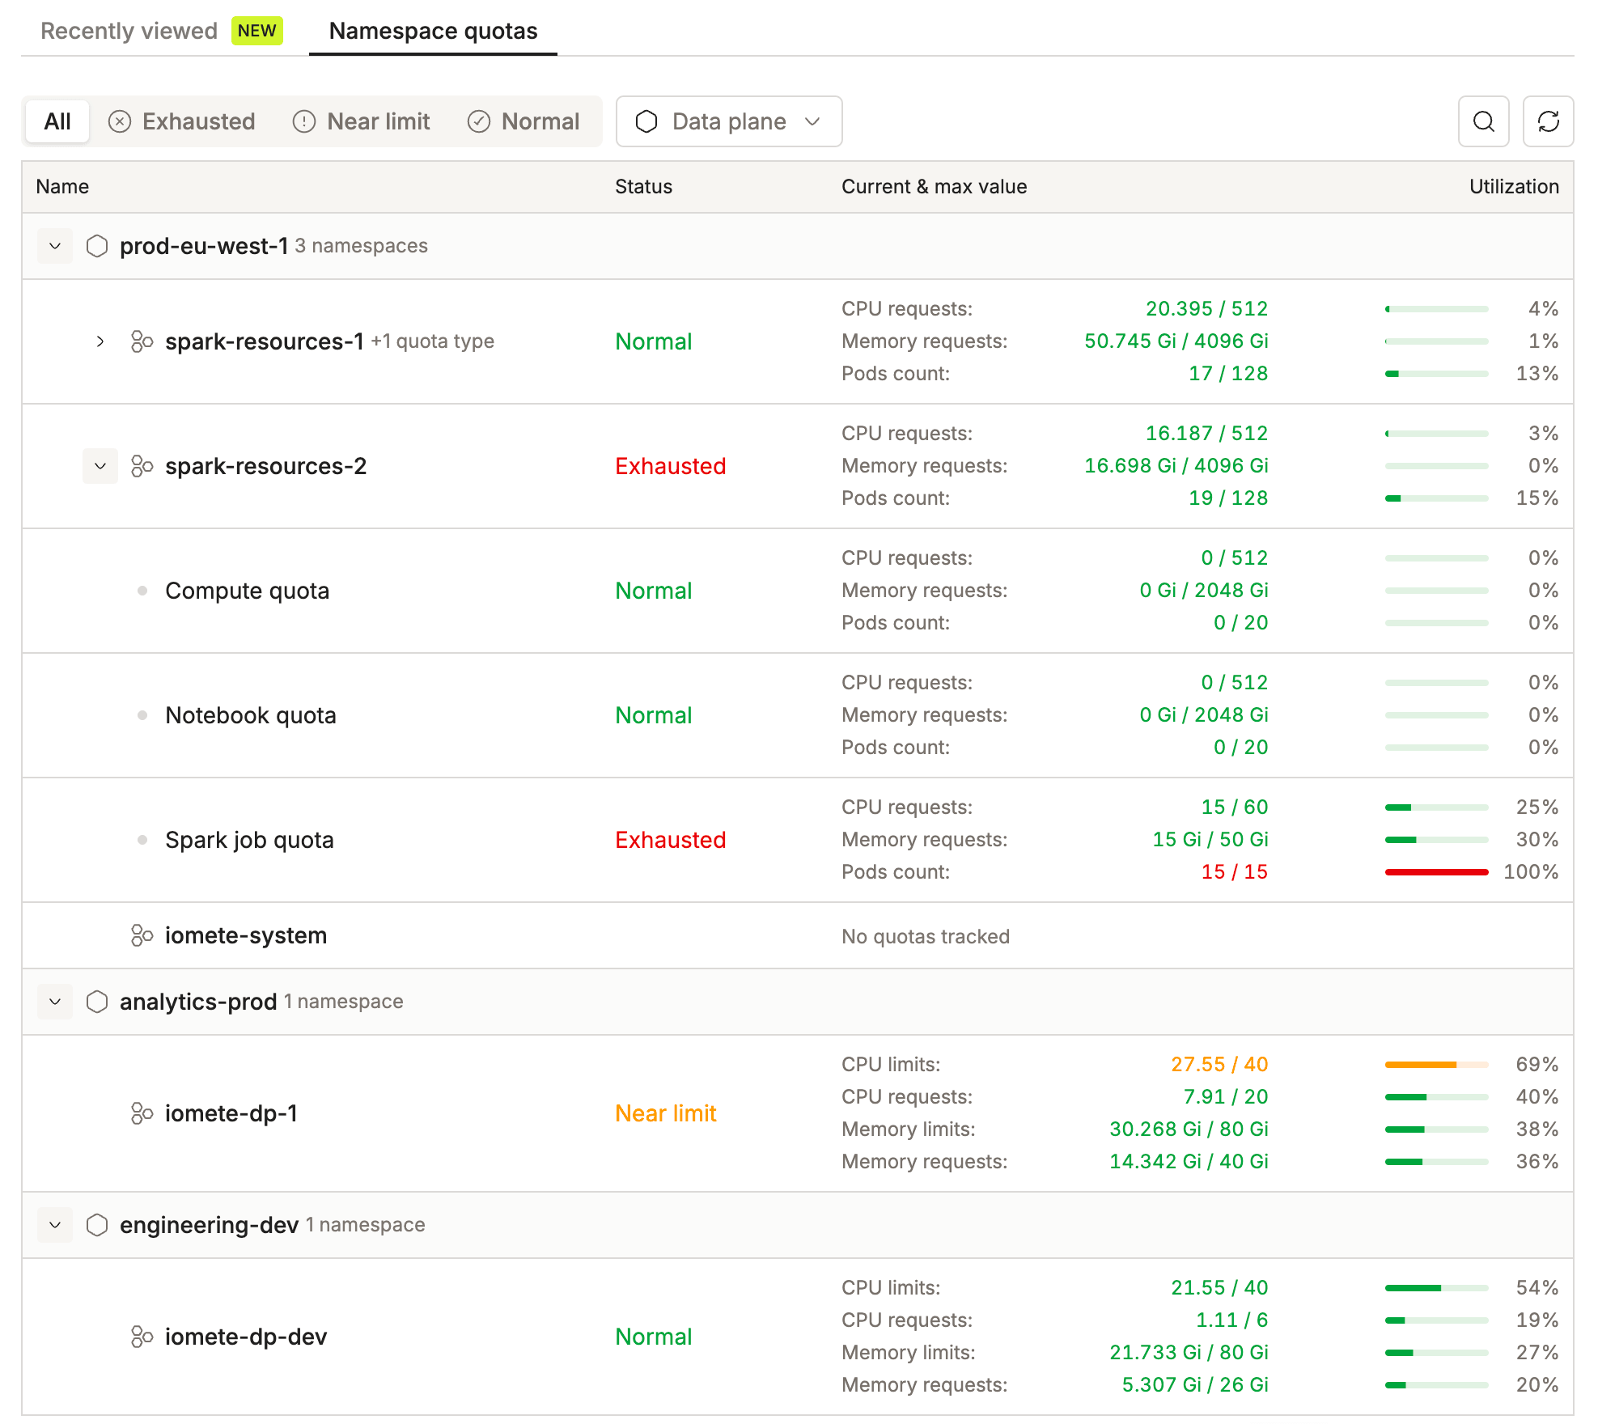The height and width of the screenshot is (1424, 1598).
Task: Click the iomete-system namespace icon
Action: pos(142,935)
